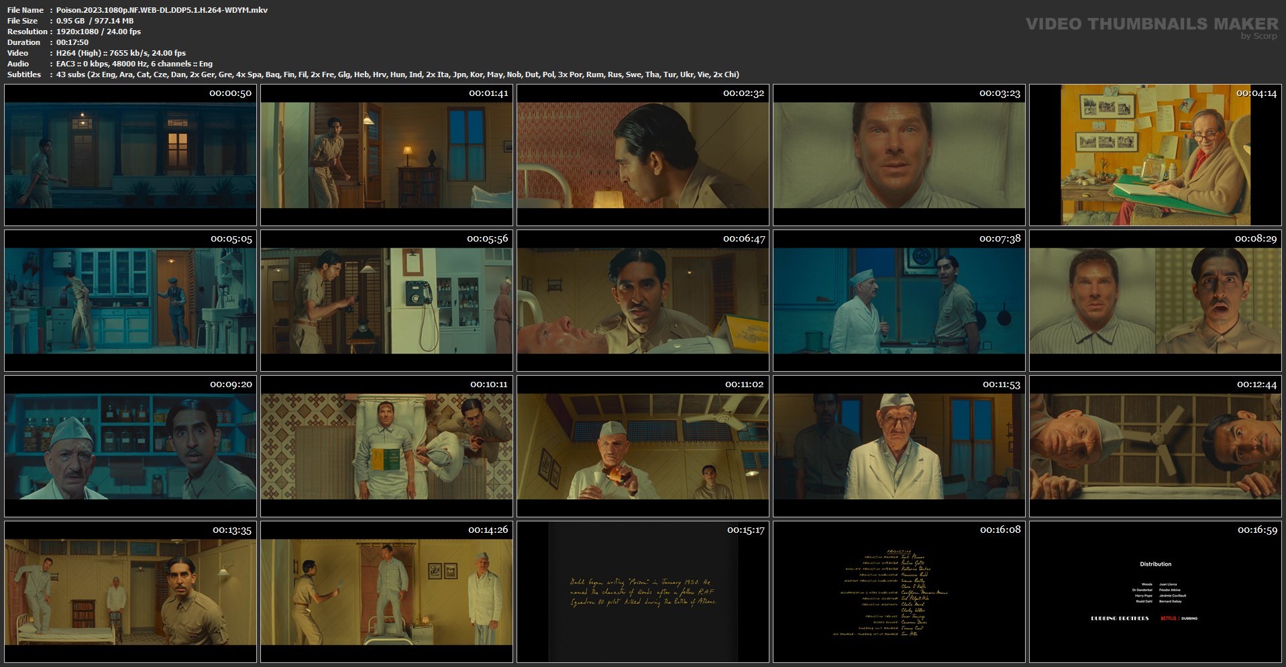Screen dimensions: 1286x667
Task: Open the thumbnail at 00:05:05
Action: tap(130, 301)
